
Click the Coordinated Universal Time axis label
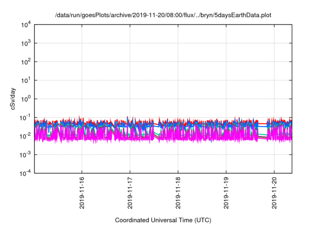[163, 220]
